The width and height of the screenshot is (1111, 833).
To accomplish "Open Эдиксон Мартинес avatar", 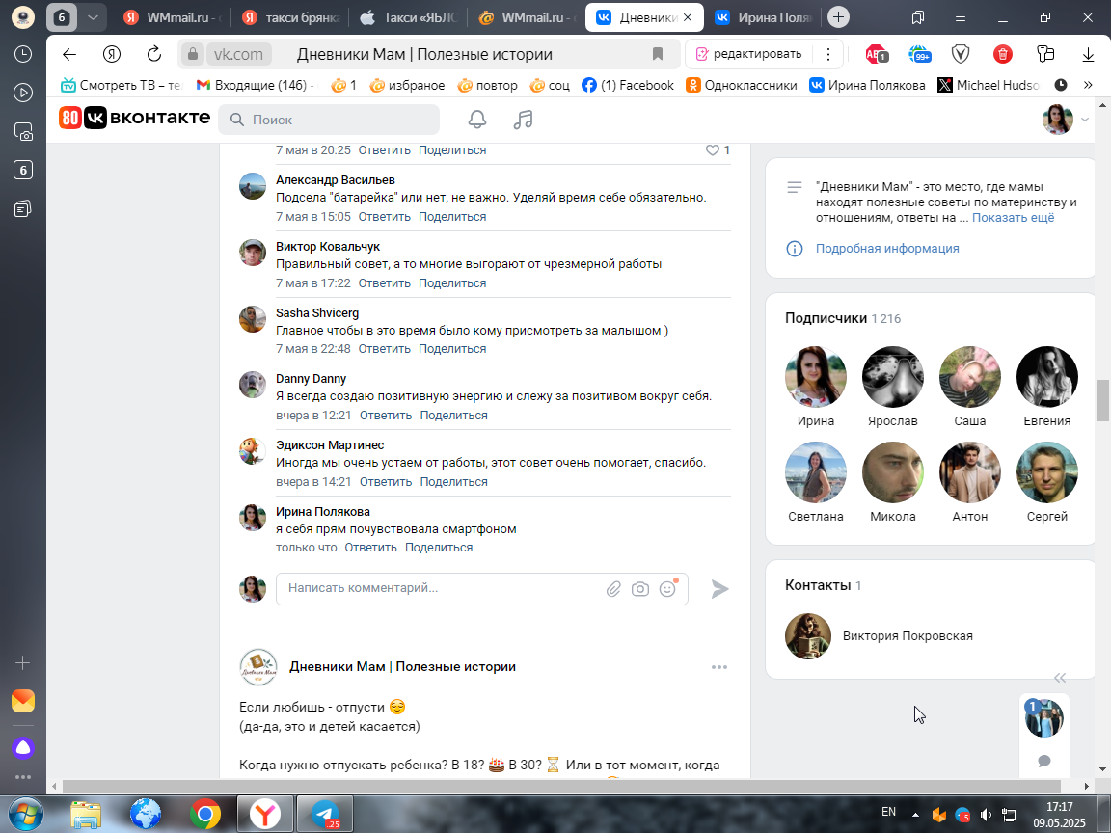I will [x=253, y=451].
